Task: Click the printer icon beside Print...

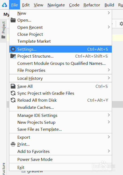Action: 13,144
